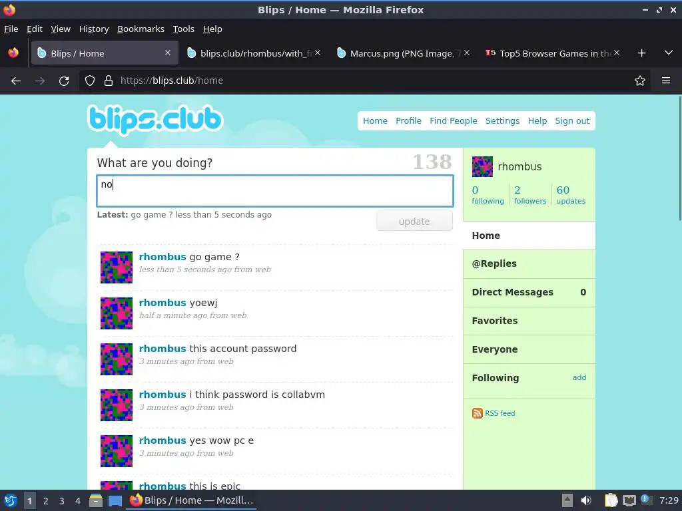
Task: Open the File menu
Action: [11, 29]
